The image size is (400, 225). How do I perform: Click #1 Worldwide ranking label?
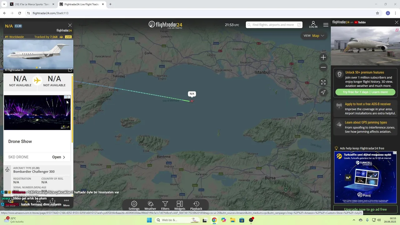[14, 37]
